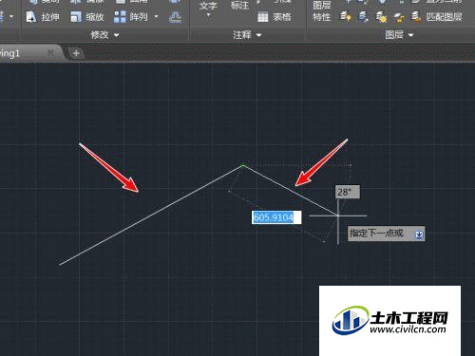Select the 阵列 (Array) tool
Image resolution: width=475 pixels, height=356 pixels.
(x=131, y=16)
